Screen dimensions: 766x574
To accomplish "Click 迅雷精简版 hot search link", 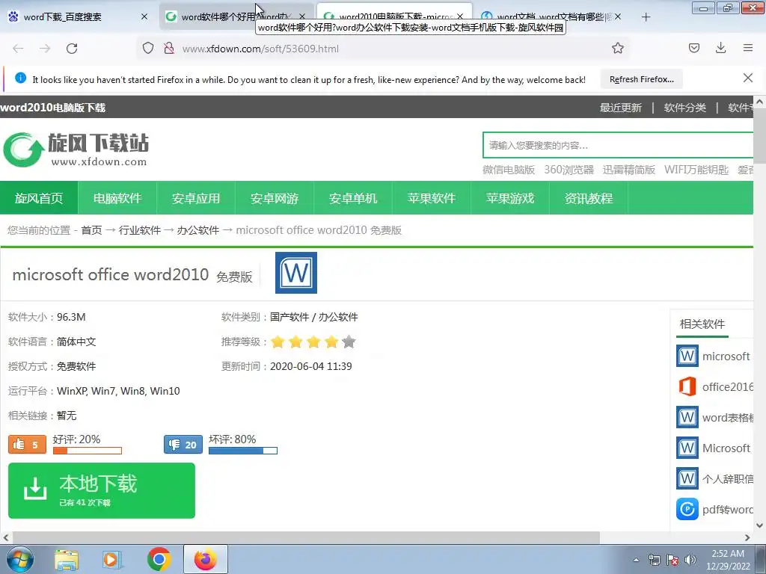I will 628,170.
